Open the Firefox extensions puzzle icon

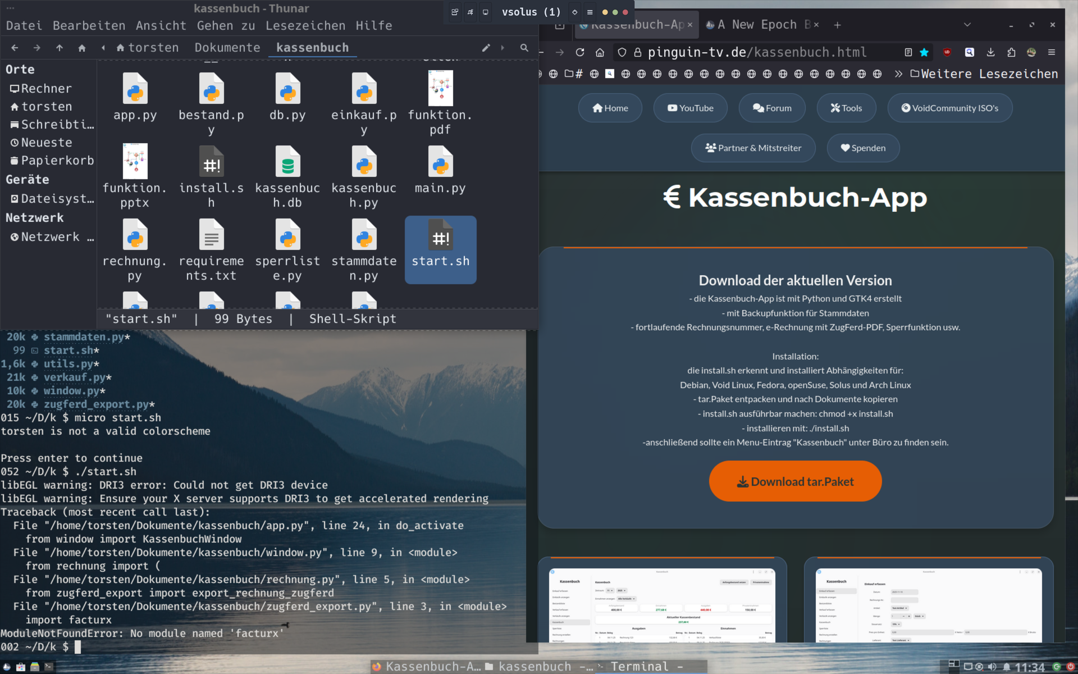[1011, 52]
